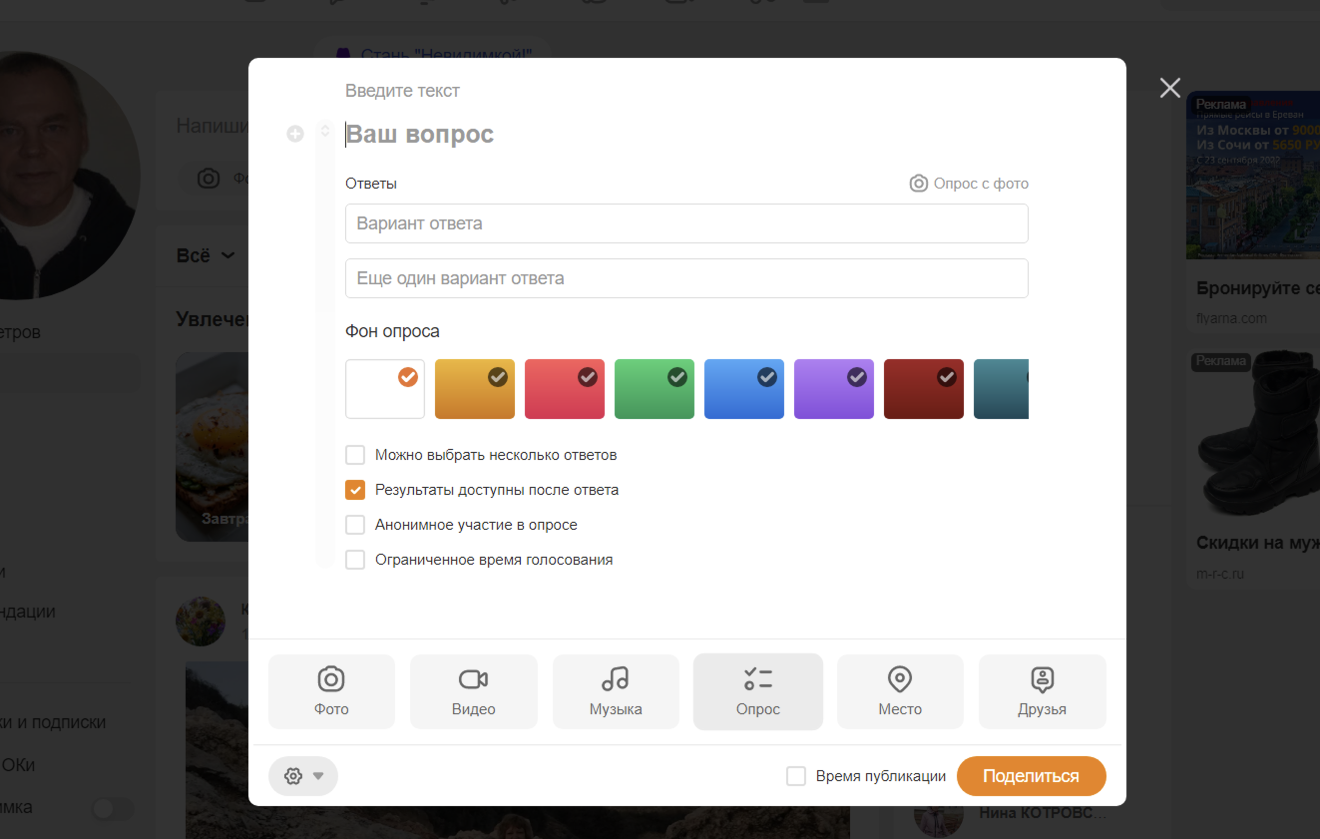This screenshot has width=1320, height=839.
Task: Enable Можно выбрать несколько ответов checkbox
Action: 355,454
